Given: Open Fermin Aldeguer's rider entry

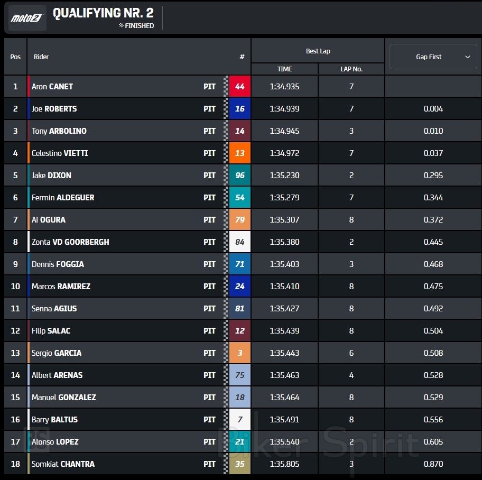Looking at the screenshot, I should [x=63, y=198].
